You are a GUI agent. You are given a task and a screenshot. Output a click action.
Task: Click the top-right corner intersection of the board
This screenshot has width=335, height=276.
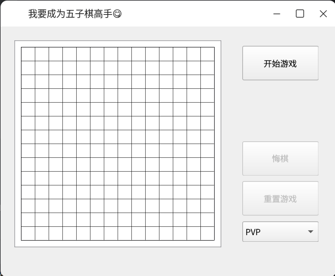point(214,47)
